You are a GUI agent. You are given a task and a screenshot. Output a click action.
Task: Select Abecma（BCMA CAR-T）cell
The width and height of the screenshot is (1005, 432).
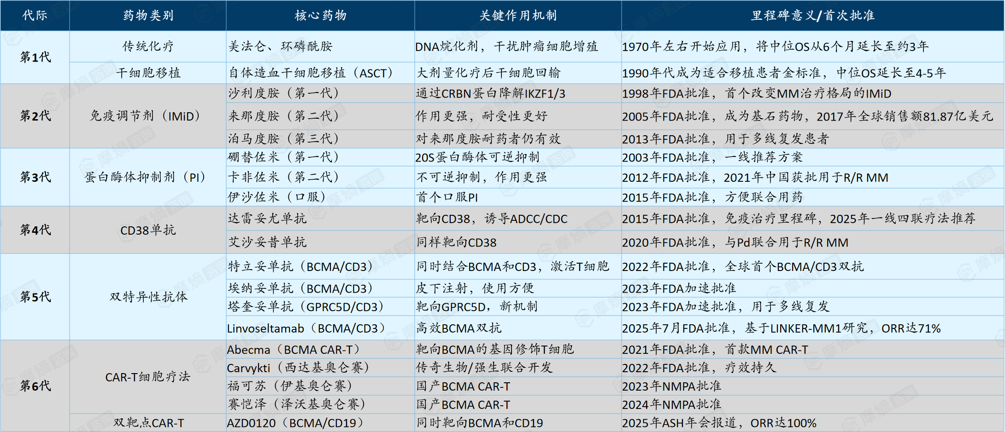(x=320, y=349)
